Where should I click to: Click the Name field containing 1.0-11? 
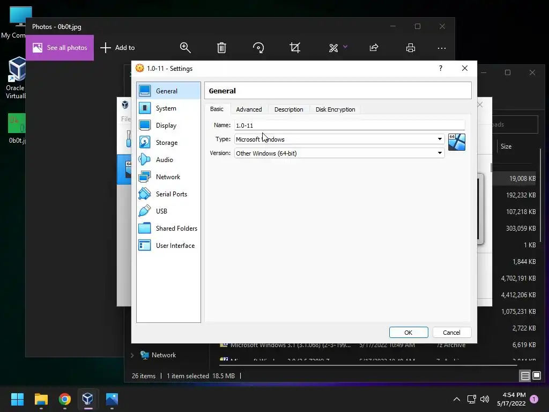pyautogui.click(x=350, y=126)
